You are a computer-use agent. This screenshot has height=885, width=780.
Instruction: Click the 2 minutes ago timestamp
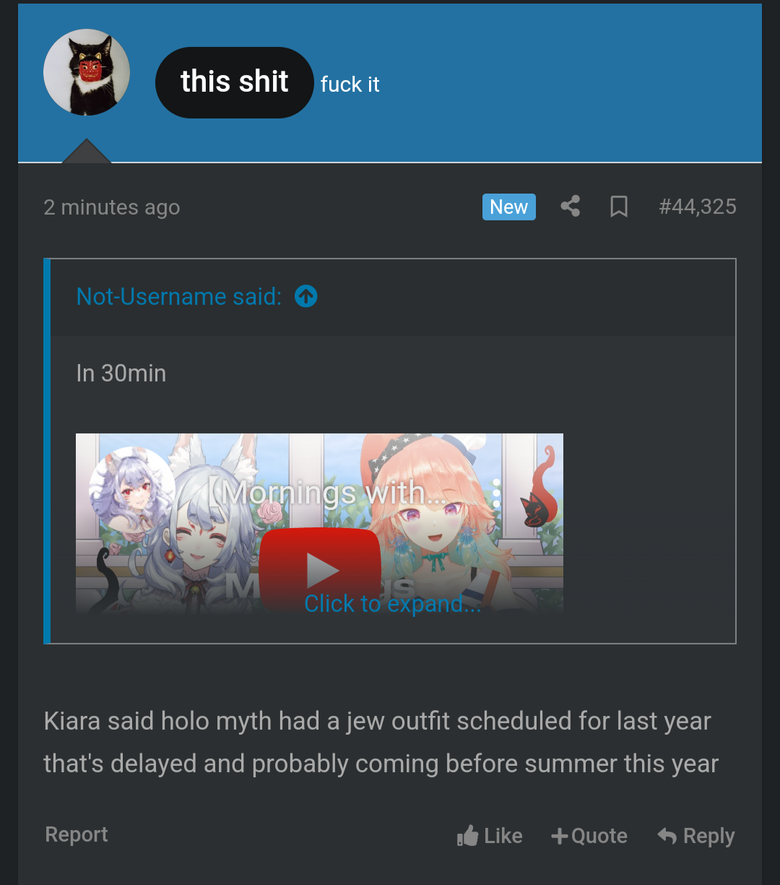112,207
